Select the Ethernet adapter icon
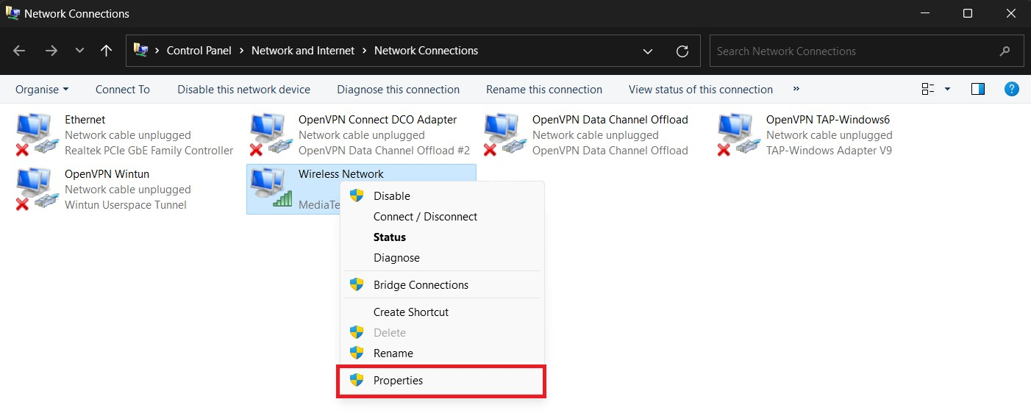 (35, 134)
